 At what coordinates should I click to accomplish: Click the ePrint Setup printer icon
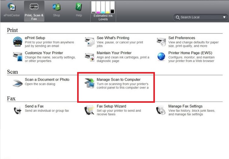[18, 42]
